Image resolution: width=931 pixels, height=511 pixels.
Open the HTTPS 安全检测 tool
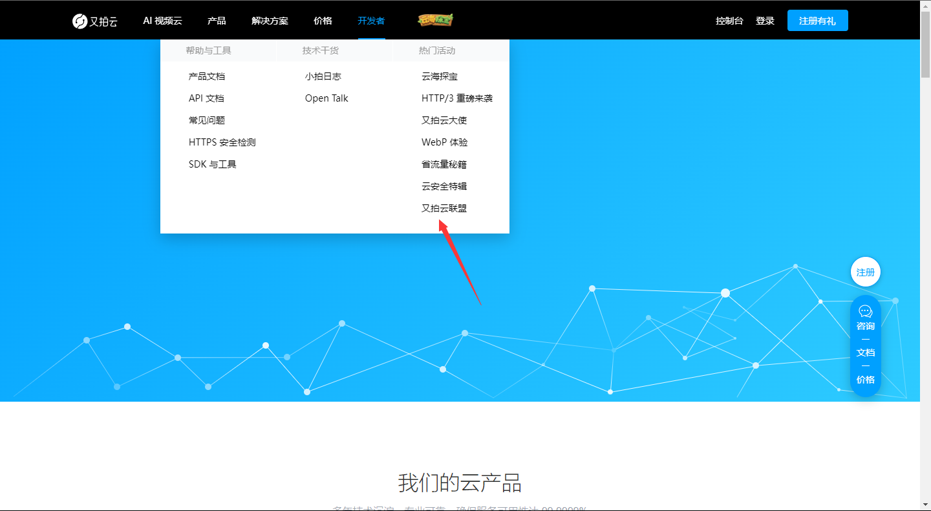(222, 142)
